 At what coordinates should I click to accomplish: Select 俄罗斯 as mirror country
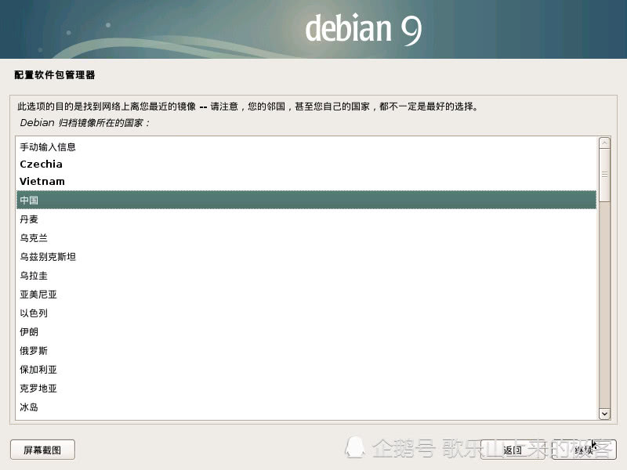[x=306, y=350]
